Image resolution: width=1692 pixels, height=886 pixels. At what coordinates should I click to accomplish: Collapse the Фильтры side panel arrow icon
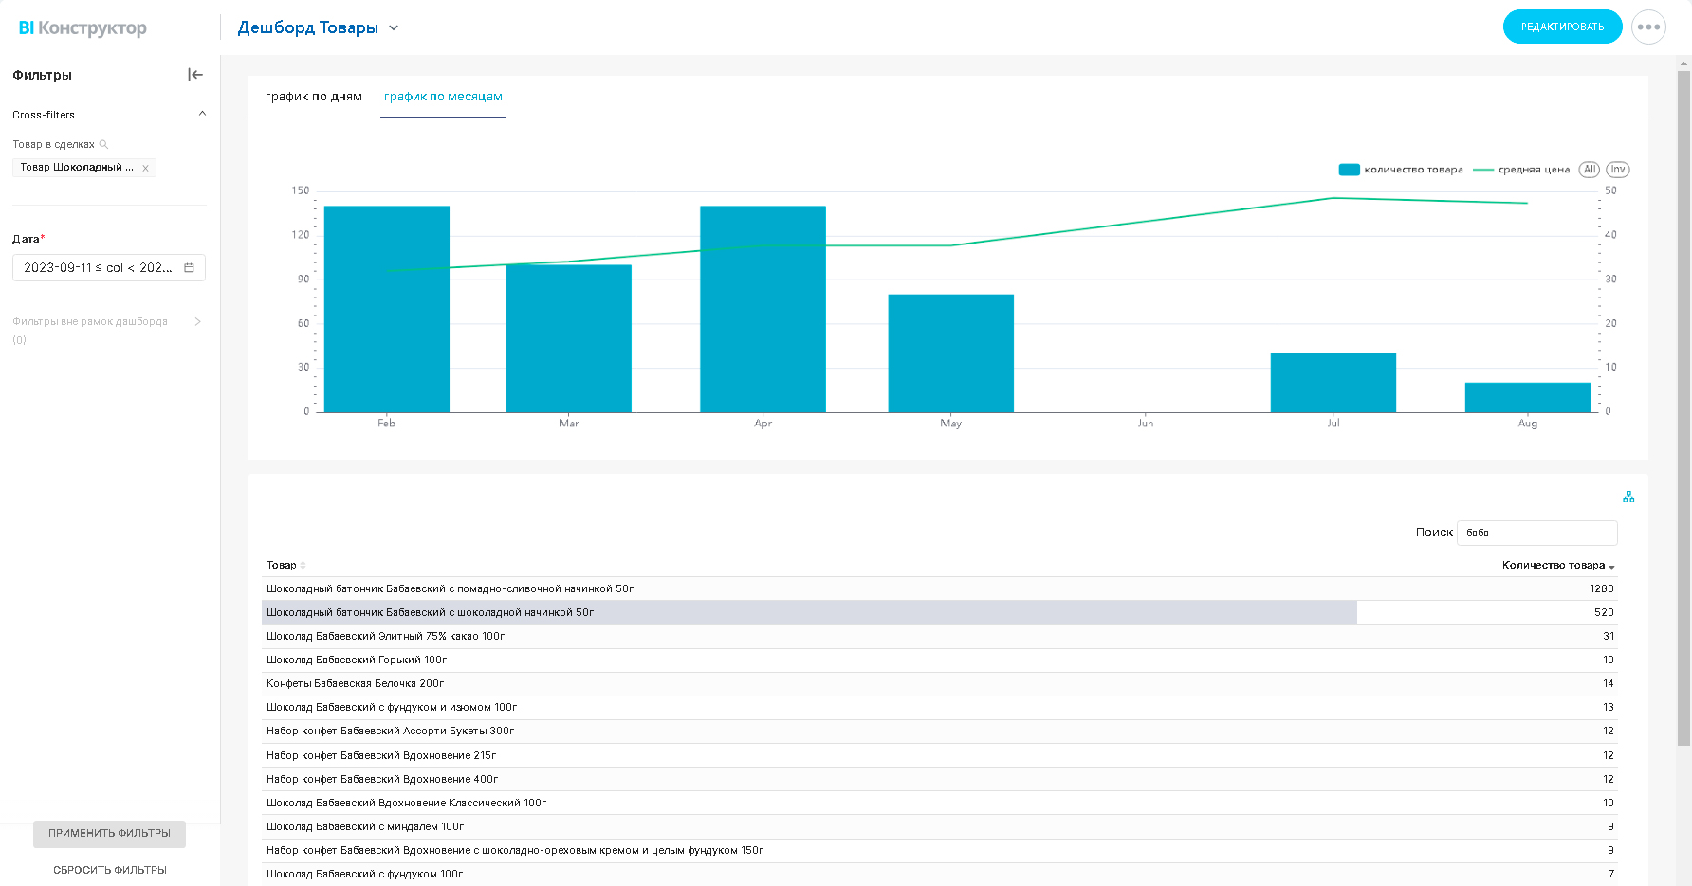pyautogui.click(x=195, y=75)
